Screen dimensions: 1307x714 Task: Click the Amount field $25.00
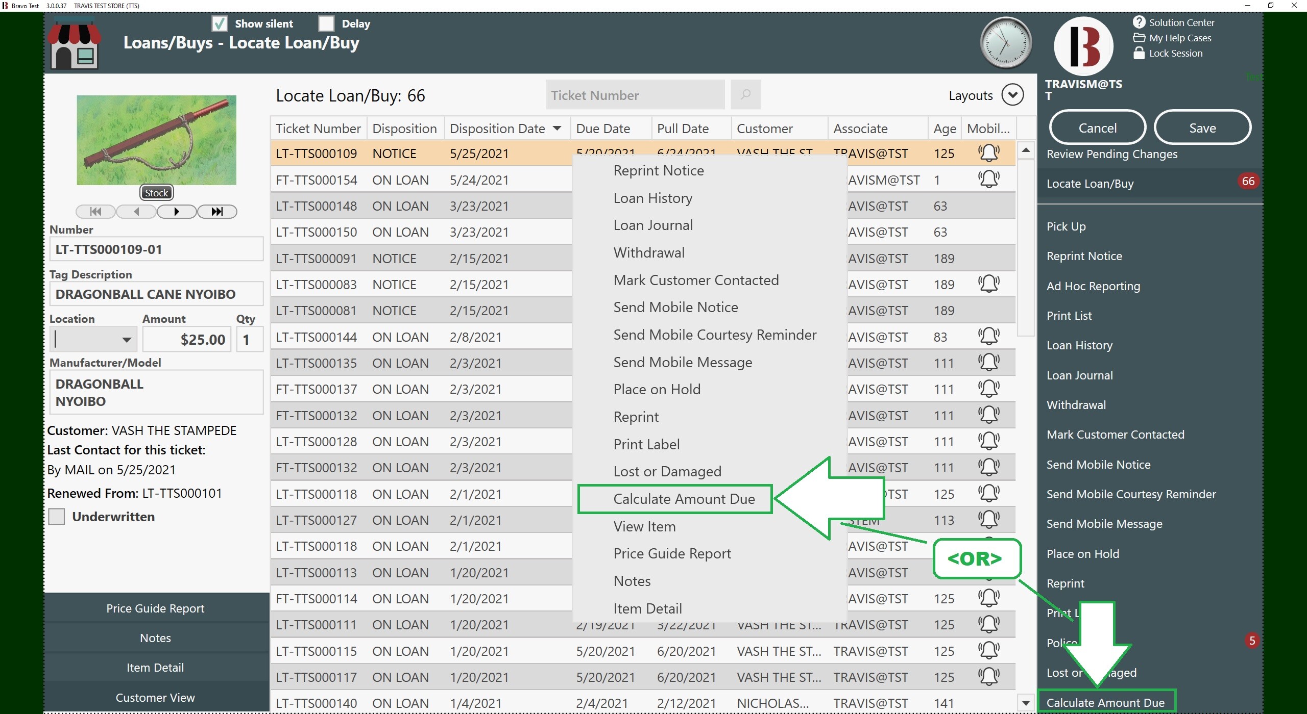[187, 340]
